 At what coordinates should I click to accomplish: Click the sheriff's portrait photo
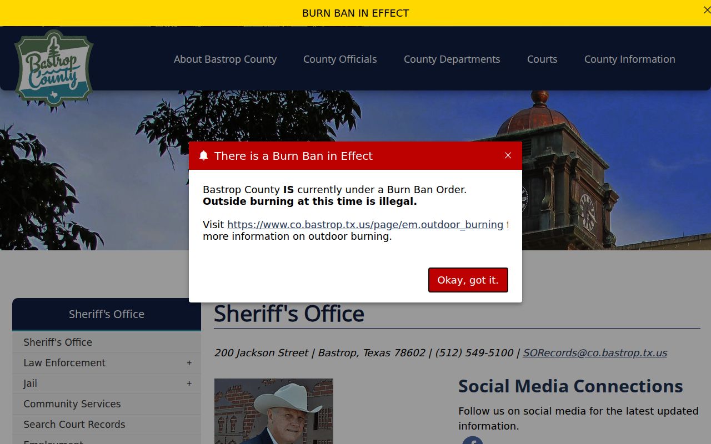pyautogui.click(x=274, y=411)
